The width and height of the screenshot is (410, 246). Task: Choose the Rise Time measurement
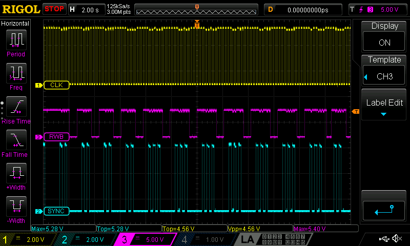[x=15, y=106]
